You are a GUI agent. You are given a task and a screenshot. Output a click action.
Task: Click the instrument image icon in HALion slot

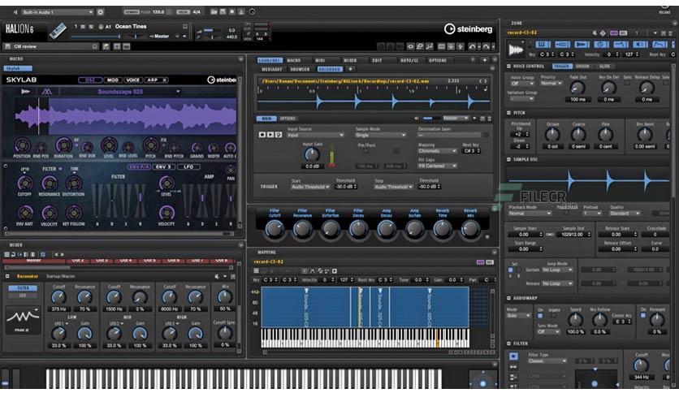57,31
